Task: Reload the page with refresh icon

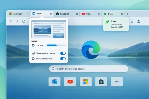Action: pyautogui.click(x=24, y=21)
